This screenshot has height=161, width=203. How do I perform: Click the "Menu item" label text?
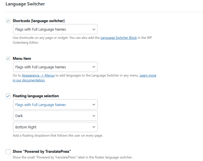[22, 59]
